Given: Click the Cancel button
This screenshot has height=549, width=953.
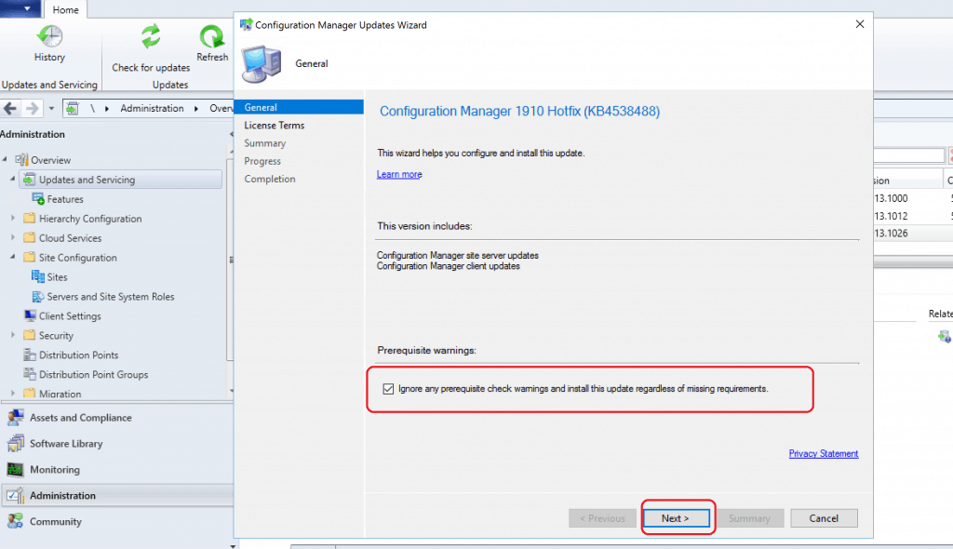Looking at the screenshot, I should 824,518.
